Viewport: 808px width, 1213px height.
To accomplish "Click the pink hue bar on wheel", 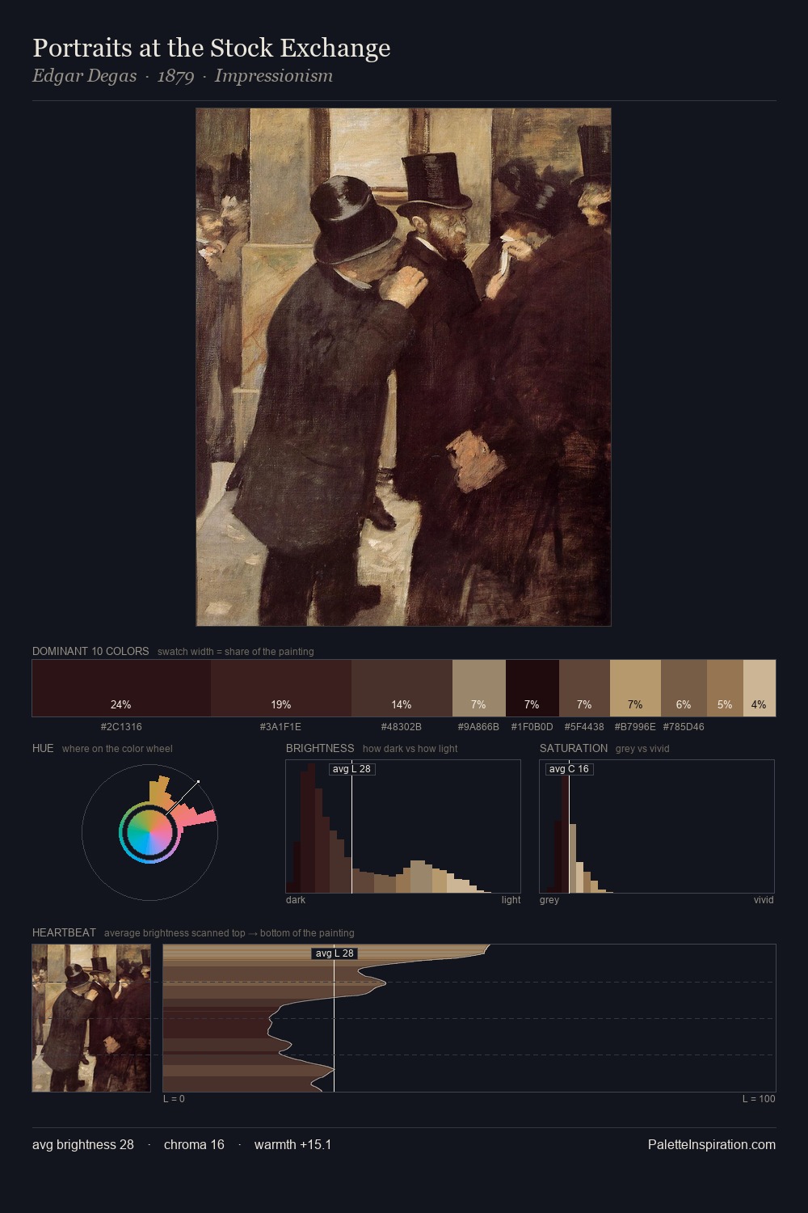I will tap(198, 818).
